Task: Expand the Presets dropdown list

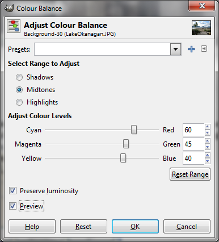Action: (175, 49)
